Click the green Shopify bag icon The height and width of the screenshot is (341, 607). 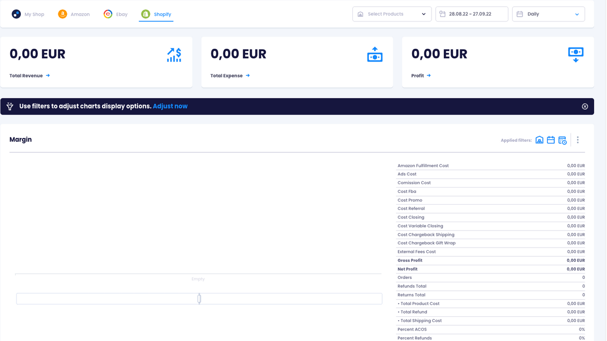click(146, 14)
